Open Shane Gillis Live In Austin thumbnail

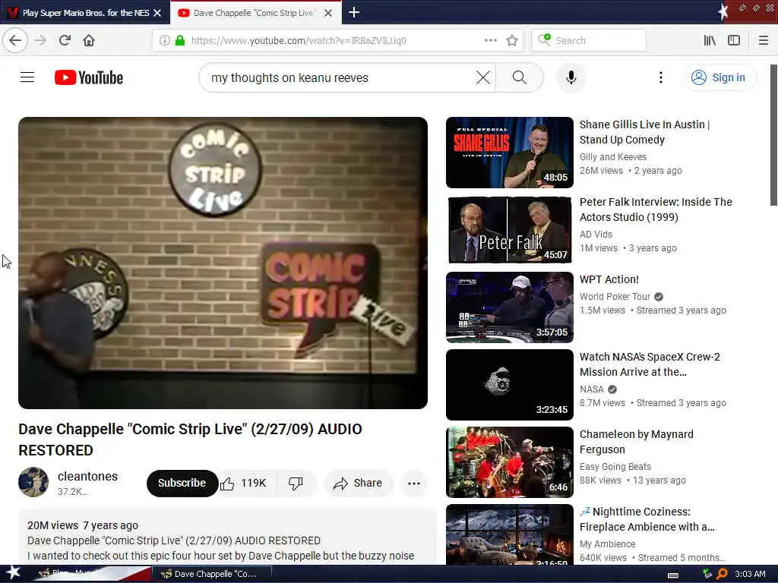pos(510,153)
